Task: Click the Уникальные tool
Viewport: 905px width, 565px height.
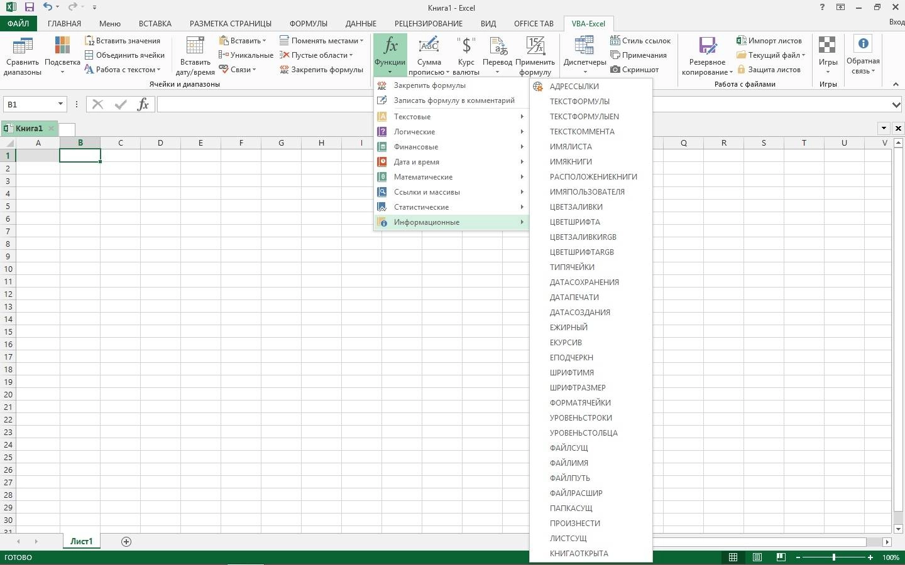Action: pos(246,55)
